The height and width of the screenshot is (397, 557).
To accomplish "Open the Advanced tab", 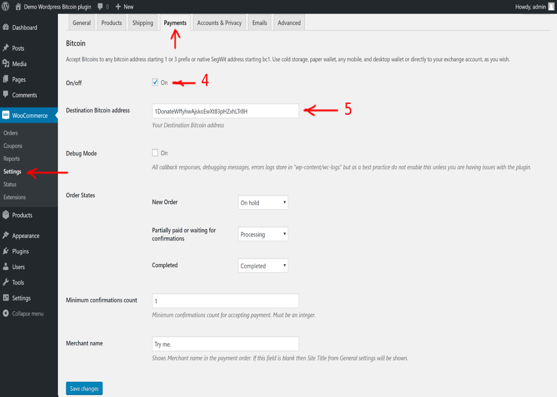I will tap(289, 23).
